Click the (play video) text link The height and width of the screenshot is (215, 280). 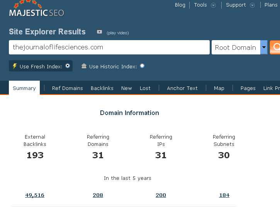[118, 33]
